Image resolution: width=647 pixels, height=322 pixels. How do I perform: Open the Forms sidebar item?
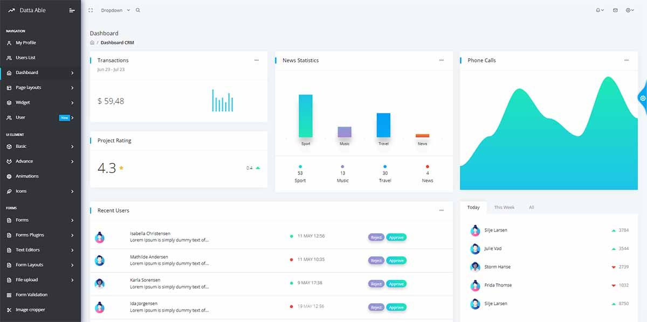40,220
